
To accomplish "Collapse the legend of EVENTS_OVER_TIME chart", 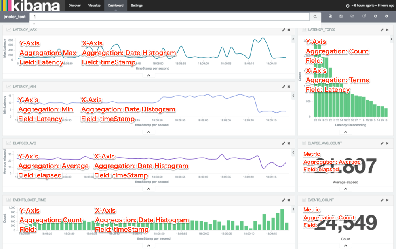I will (293, 209).
